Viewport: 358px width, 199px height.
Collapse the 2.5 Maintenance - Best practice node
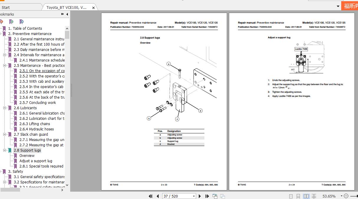tap(5, 66)
